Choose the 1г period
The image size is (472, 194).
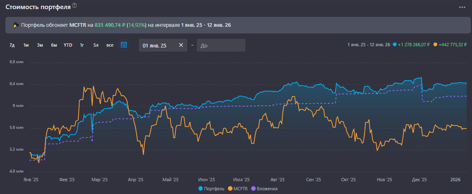pos(82,45)
